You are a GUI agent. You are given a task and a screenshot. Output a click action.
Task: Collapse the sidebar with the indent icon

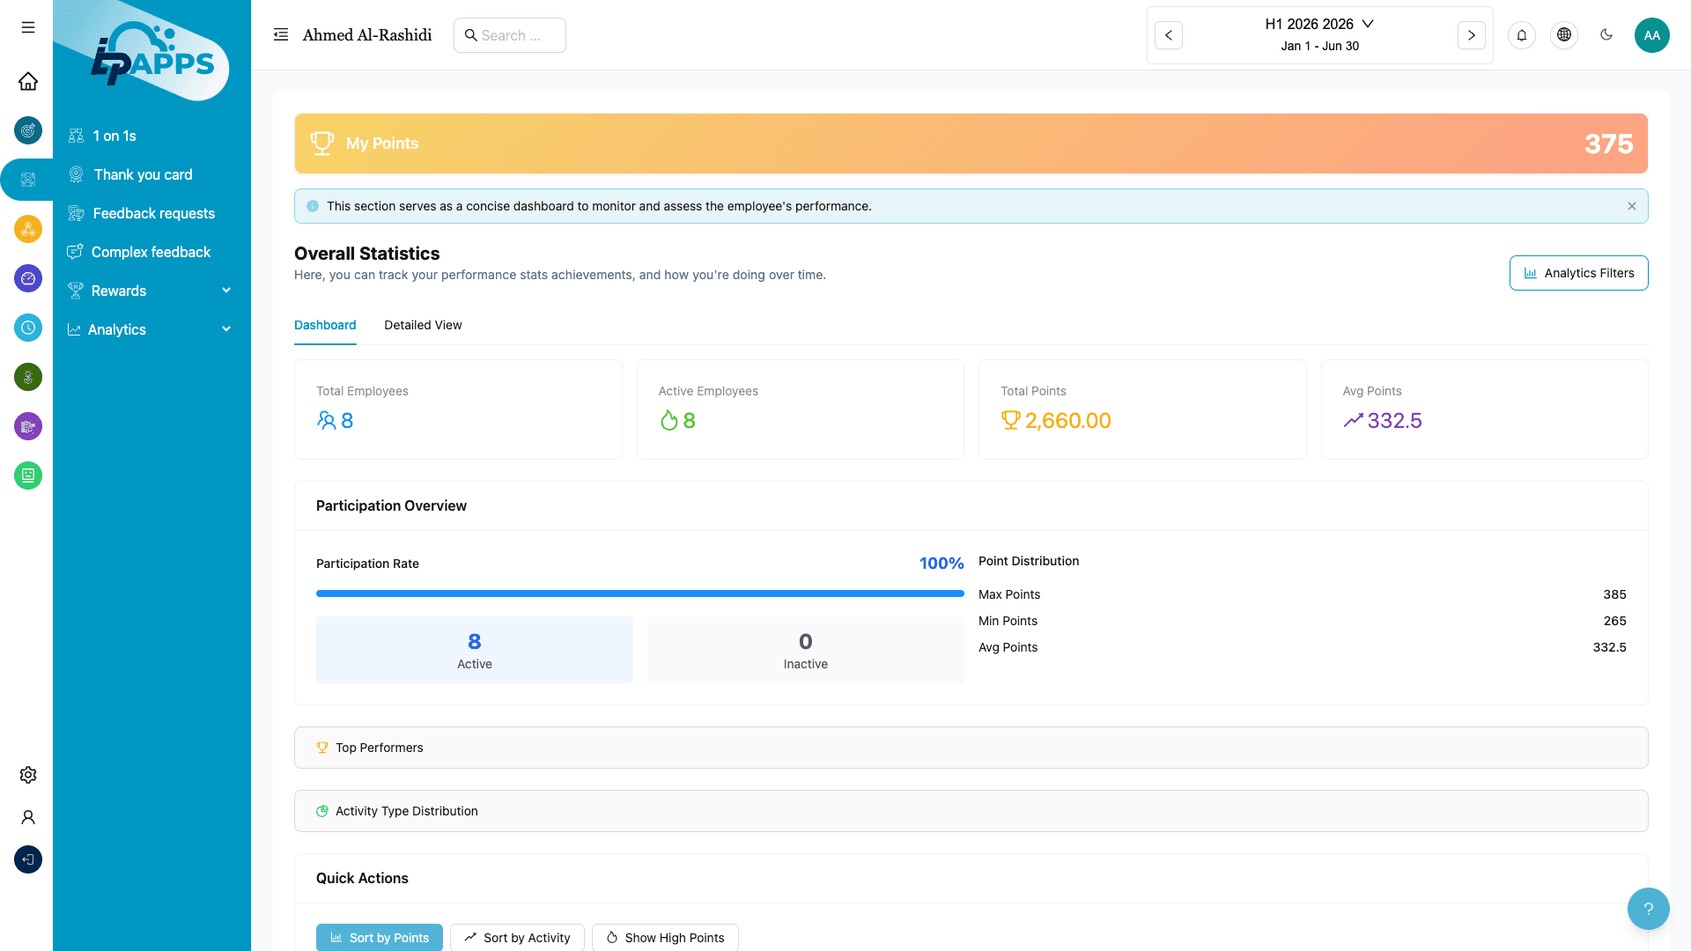[281, 35]
